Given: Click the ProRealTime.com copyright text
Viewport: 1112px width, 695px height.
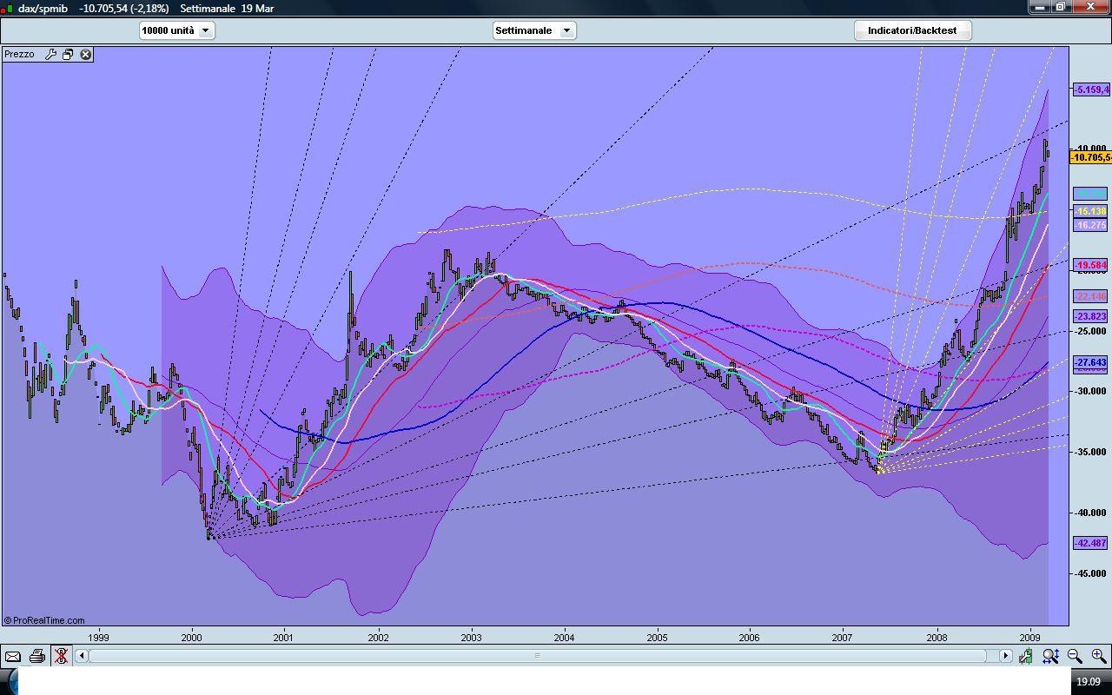Looking at the screenshot, I should (x=44, y=620).
